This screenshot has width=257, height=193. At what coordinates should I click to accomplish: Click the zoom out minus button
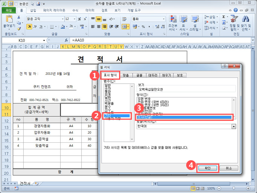219,188
